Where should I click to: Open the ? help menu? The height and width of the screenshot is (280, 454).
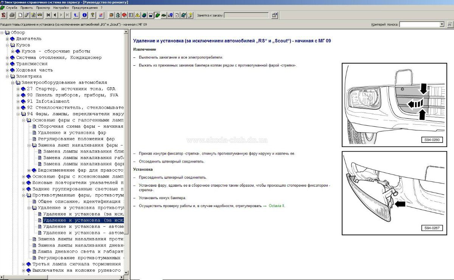click(101, 8)
